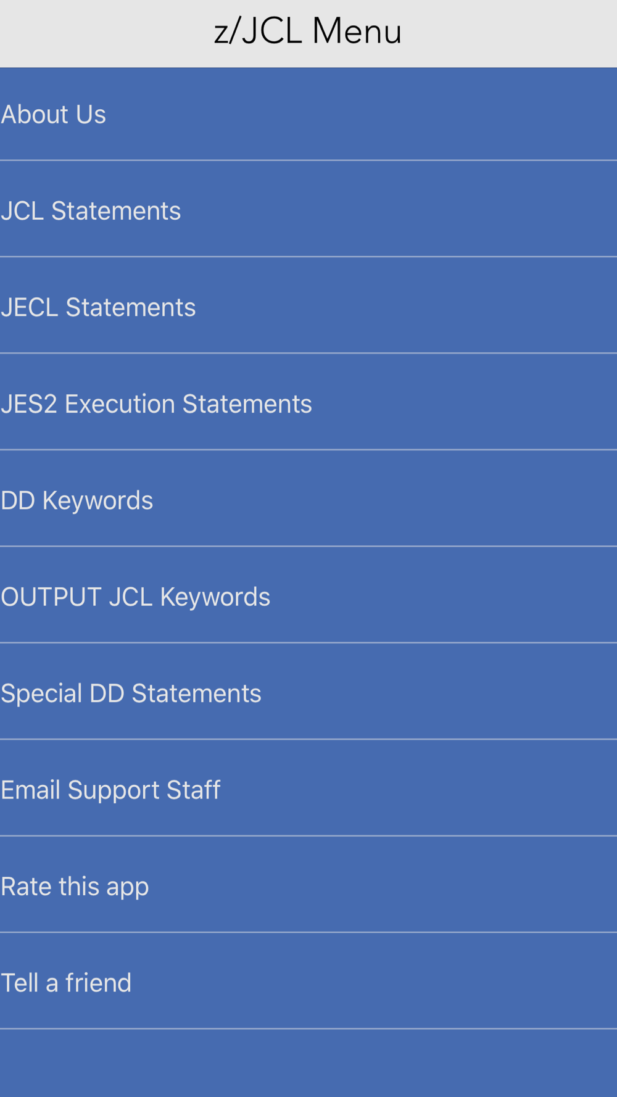617x1097 pixels.
Task: Tap the Rate this app option
Action: point(308,886)
